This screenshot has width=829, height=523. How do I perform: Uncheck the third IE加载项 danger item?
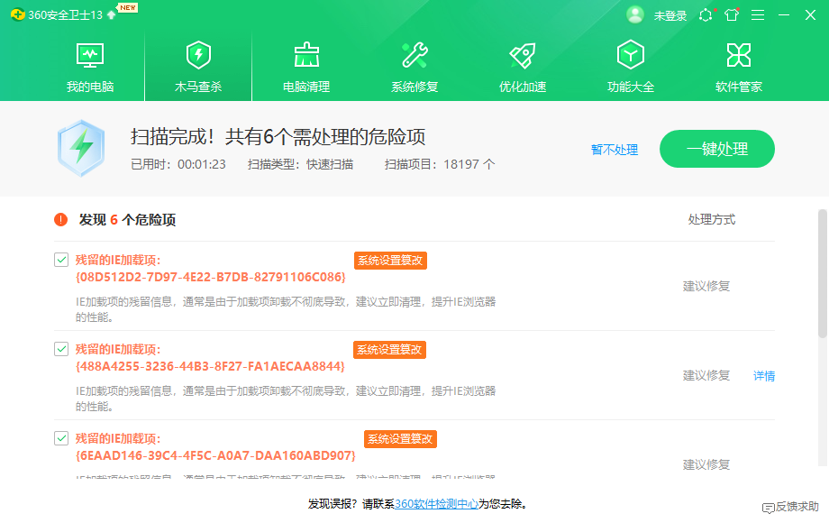click(x=60, y=439)
